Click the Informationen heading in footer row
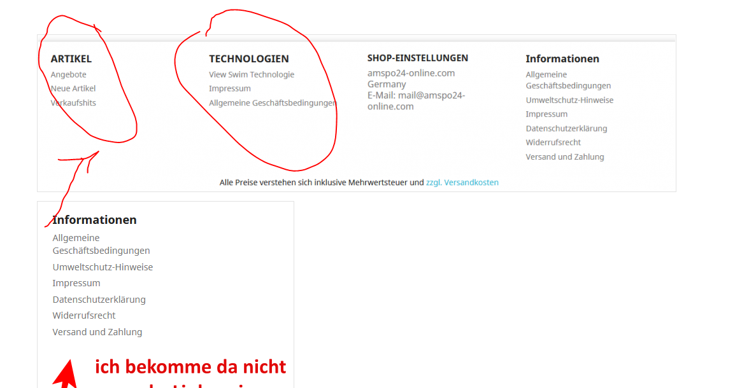742x388 pixels. point(562,59)
